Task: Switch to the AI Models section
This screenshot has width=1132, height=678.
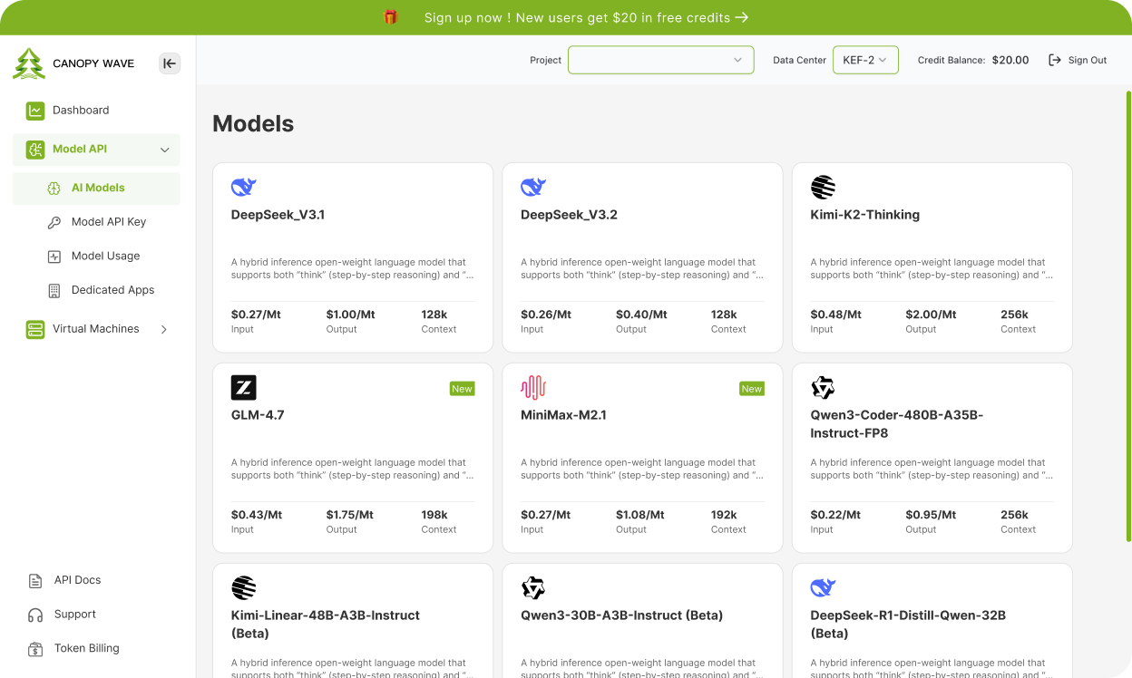Action: (96, 188)
